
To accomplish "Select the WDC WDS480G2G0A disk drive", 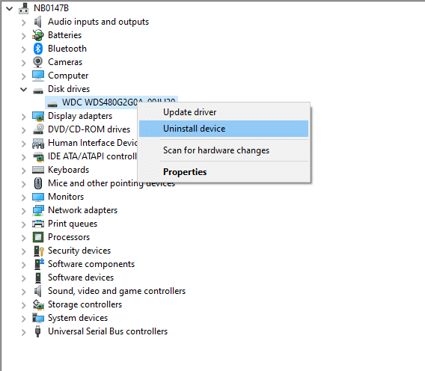I will tap(111, 102).
